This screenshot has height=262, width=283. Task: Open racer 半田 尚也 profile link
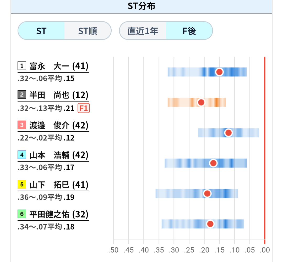click(59, 95)
